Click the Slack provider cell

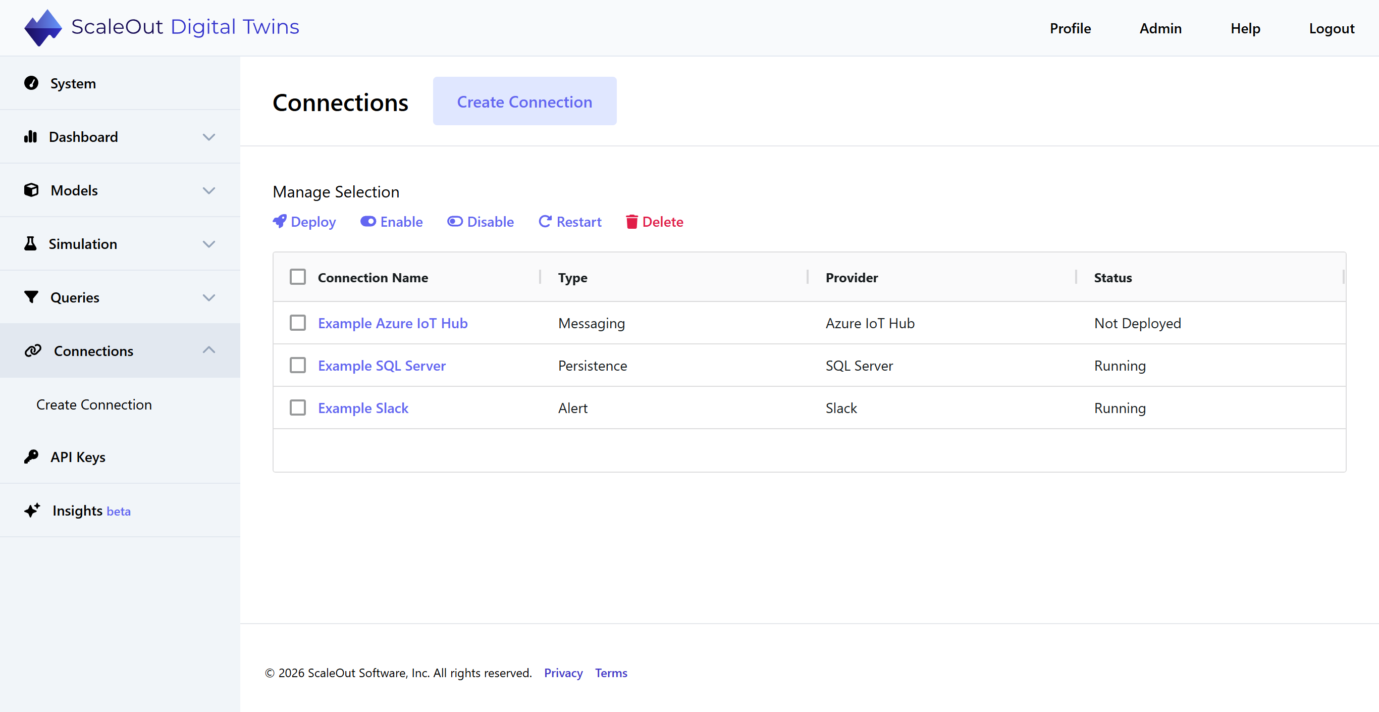point(841,408)
